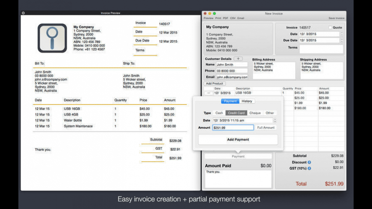Tick the Quote checkbox
The image size is (372, 209).
330,27
